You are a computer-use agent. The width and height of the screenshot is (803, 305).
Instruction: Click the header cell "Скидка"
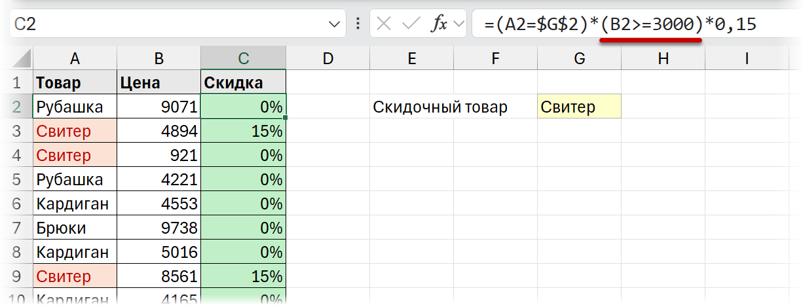click(x=244, y=82)
